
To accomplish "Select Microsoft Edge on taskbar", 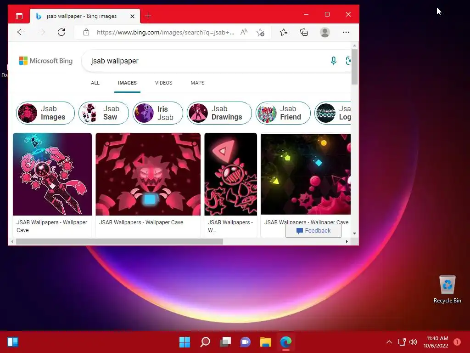I will click(285, 342).
